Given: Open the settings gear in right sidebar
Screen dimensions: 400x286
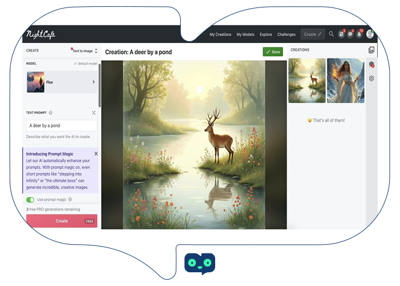Looking at the screenshot, I should (371, 78).
